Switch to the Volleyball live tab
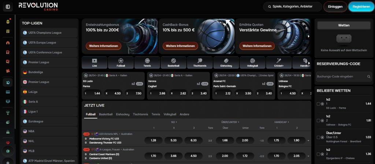This screenshot has height=164, width=375. pyautogui.click(x=170, y=114)
